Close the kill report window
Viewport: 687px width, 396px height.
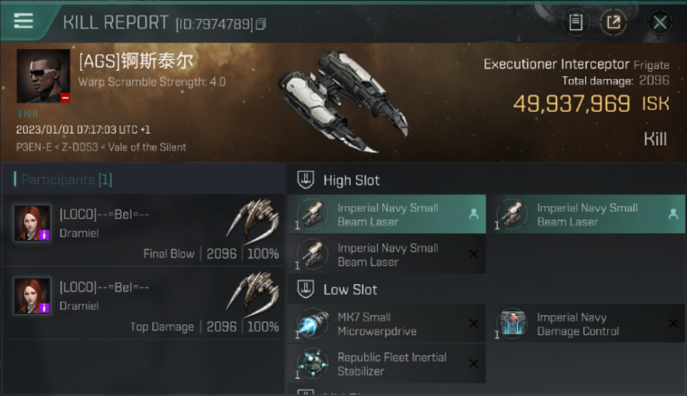[660, 22]
